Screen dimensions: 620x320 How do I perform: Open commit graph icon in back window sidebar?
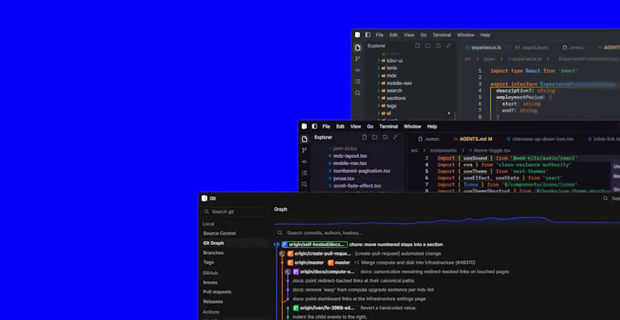coord(357,70)
